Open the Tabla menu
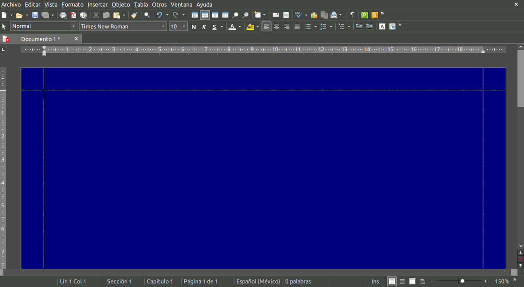524x287 pixels. pyautogui.click(x=141, y=4)
